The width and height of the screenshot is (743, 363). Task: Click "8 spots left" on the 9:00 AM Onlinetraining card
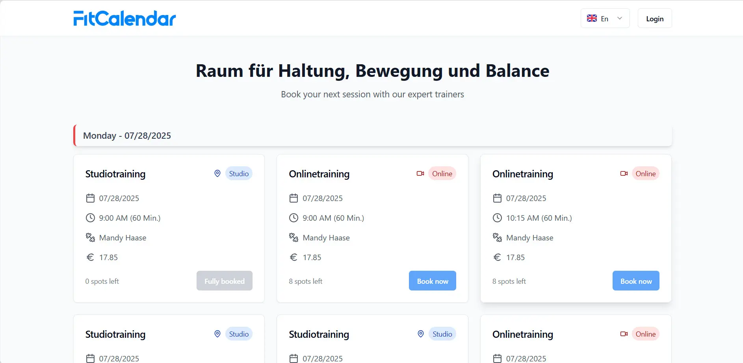pyautogui.click(x=306, y=281)
